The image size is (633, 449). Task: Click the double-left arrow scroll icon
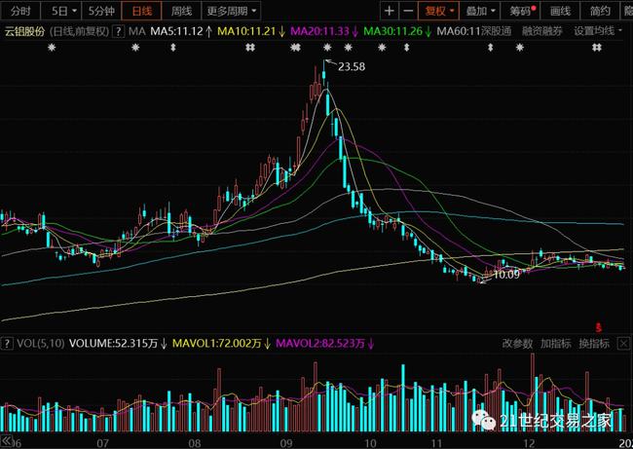[6, 440]
